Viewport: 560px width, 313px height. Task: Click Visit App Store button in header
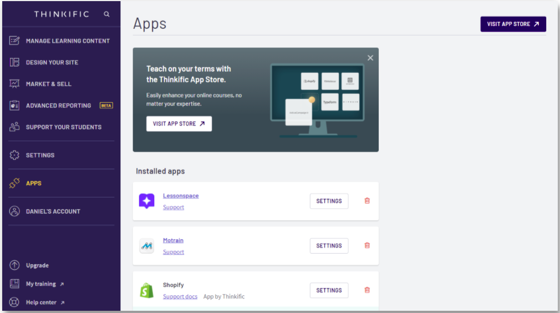[513, 24]
